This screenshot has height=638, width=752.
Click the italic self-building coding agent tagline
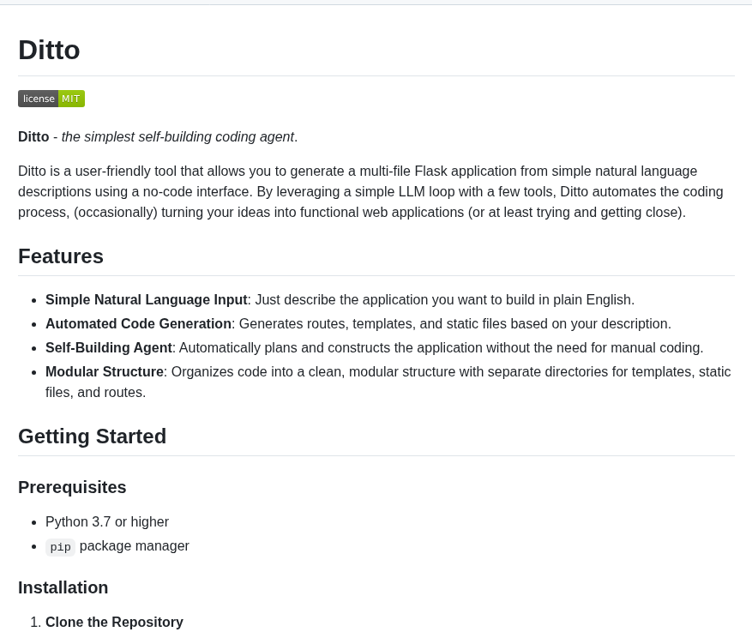pyautogui.click(x=178, y=136)
